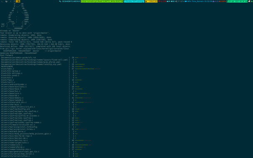This screenshot has height=158, width=253.
Task: Switch to the second workspace icon
Action: tap(6, 1)
